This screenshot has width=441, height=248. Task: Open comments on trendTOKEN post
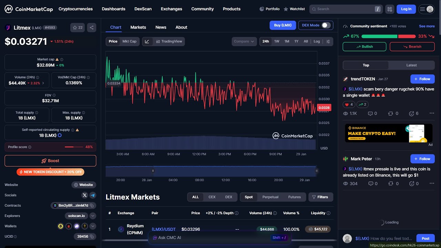[372, 113]
